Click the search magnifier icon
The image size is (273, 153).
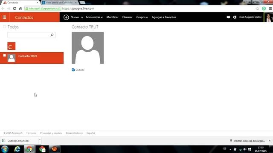tap(52, 35)
